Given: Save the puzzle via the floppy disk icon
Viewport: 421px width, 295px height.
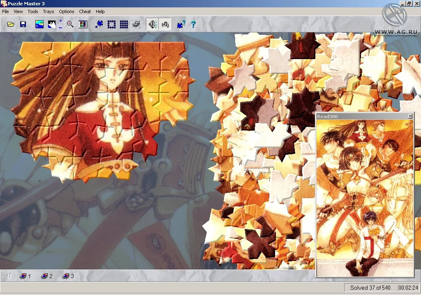Looking at the screenshot, I should tap(23, 24).
